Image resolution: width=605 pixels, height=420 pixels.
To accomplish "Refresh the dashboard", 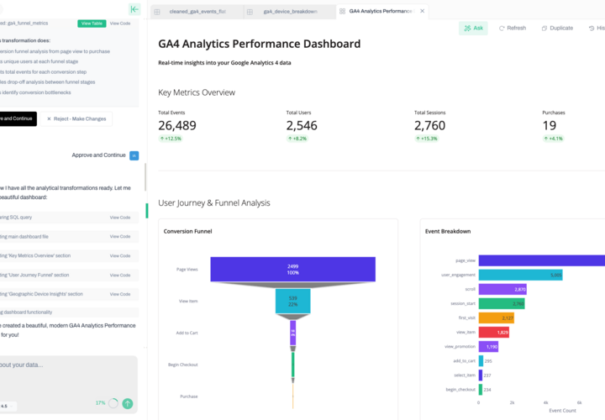I will click(513, 29).
